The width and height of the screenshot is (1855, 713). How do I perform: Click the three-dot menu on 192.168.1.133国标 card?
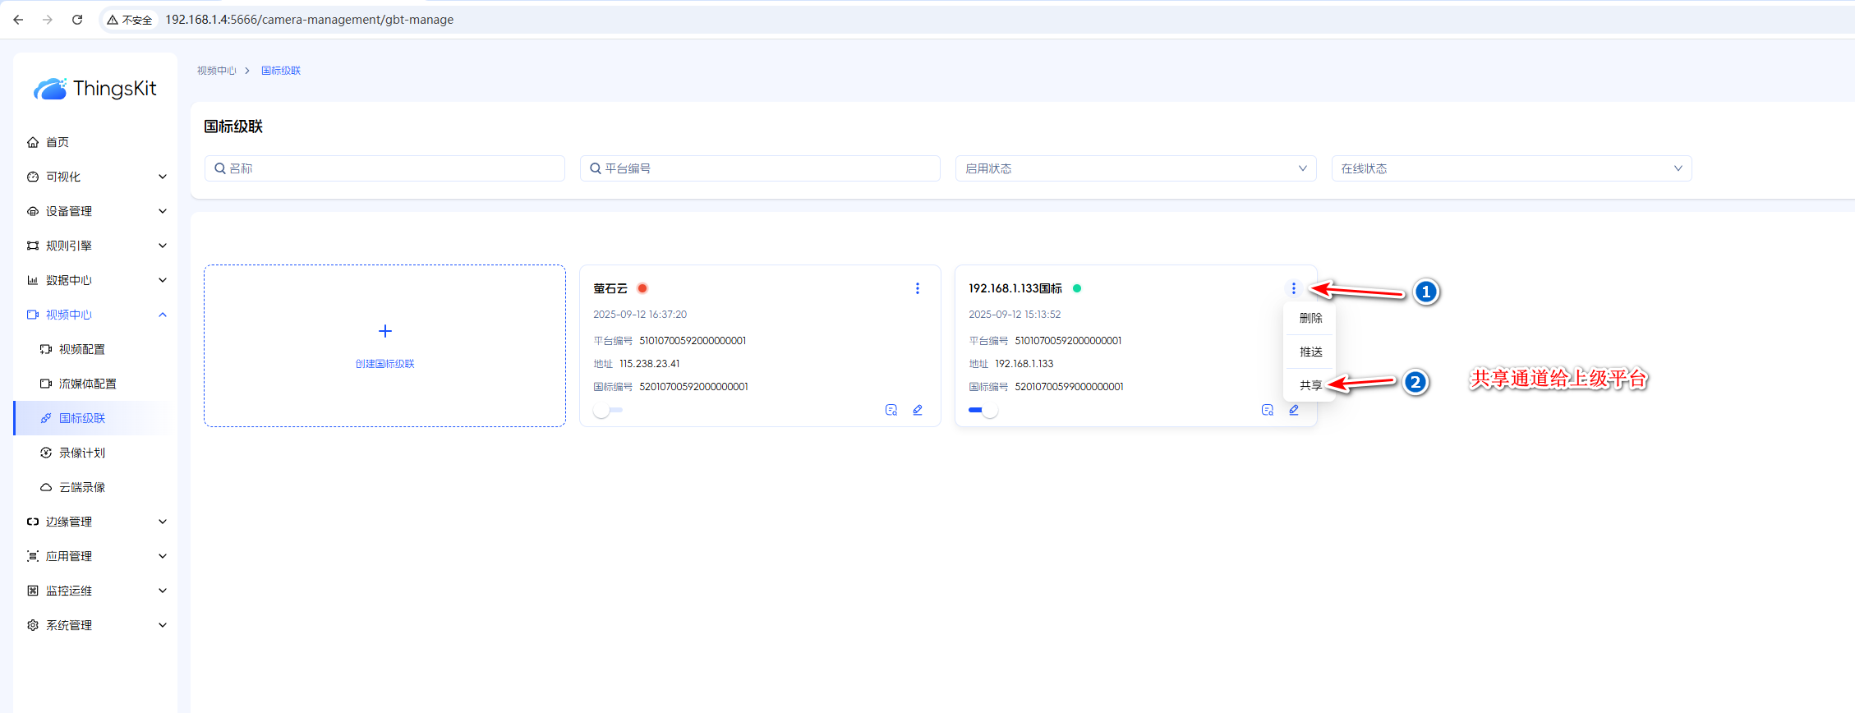tap(1294, 288)
